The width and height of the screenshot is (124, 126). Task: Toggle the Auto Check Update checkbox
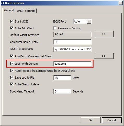[12, 84]
